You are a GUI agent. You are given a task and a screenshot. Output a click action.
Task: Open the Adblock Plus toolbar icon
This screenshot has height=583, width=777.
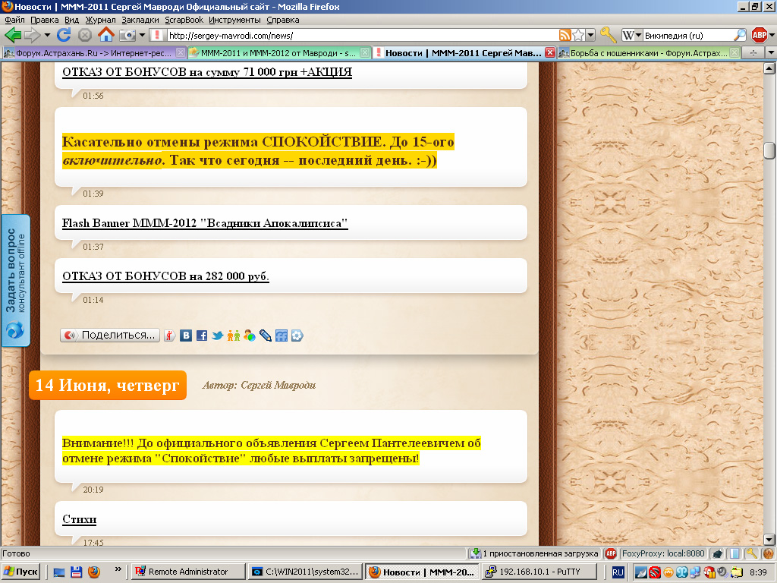tap(759, 35)
